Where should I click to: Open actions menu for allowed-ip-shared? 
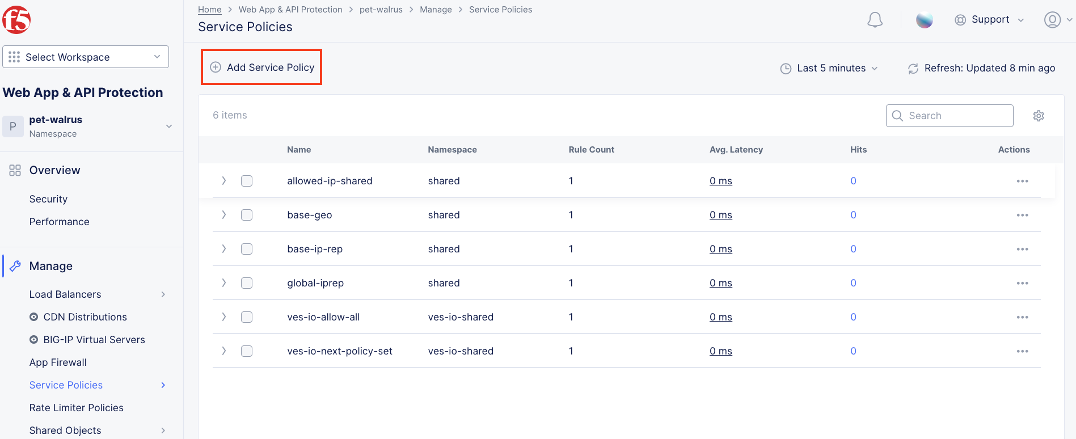[x=1023, y=181]
